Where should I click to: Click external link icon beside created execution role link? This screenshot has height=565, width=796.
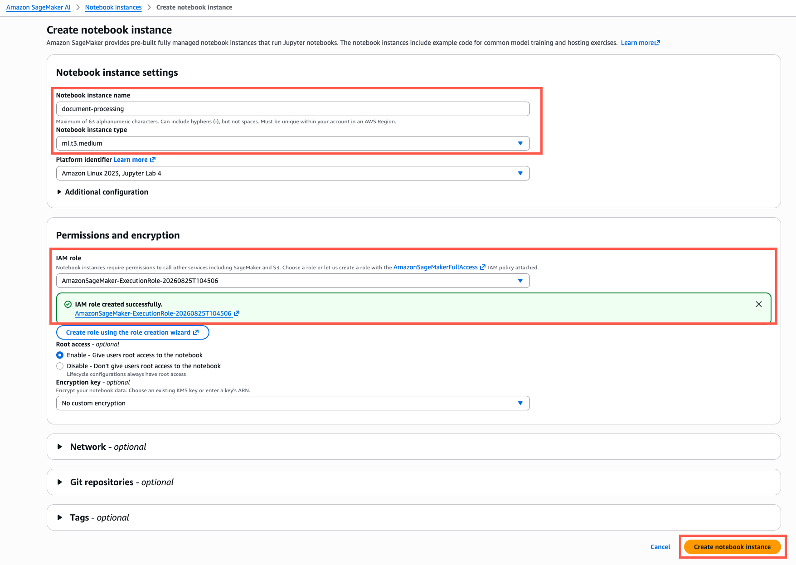point(237,313)
